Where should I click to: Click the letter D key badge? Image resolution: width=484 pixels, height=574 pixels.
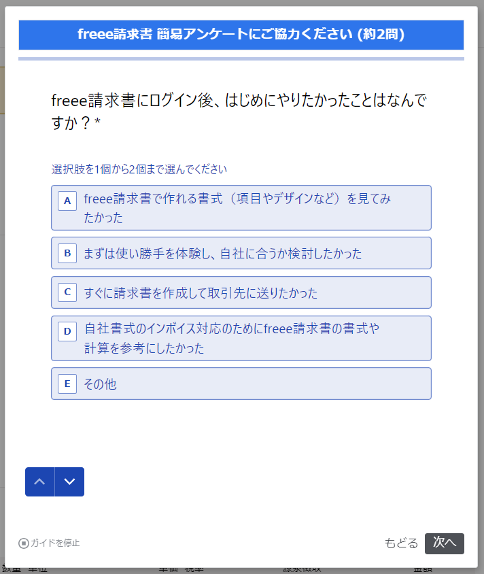pyautogui.click(x=67, y=332)
